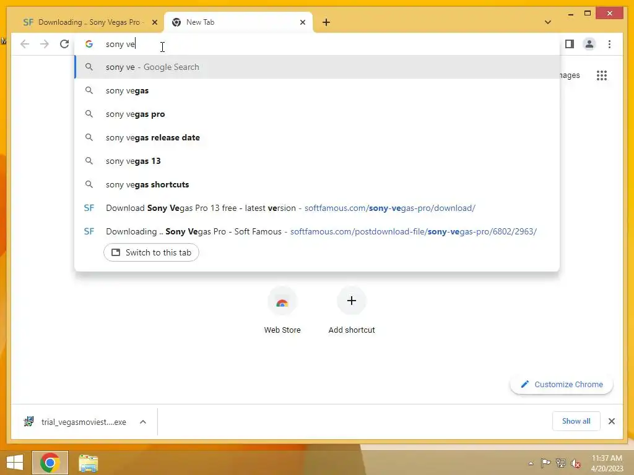634x475 pixels.
Task: Click the browser back arrow
Action: pyautogui.click(x=25, y=44)
